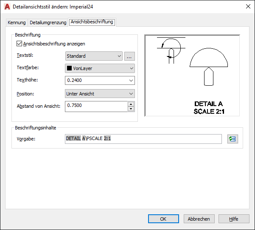Expand the Texthöhe 0.2400 combo box
Viewport: 255px width, 230px height.
pos(131,81)
